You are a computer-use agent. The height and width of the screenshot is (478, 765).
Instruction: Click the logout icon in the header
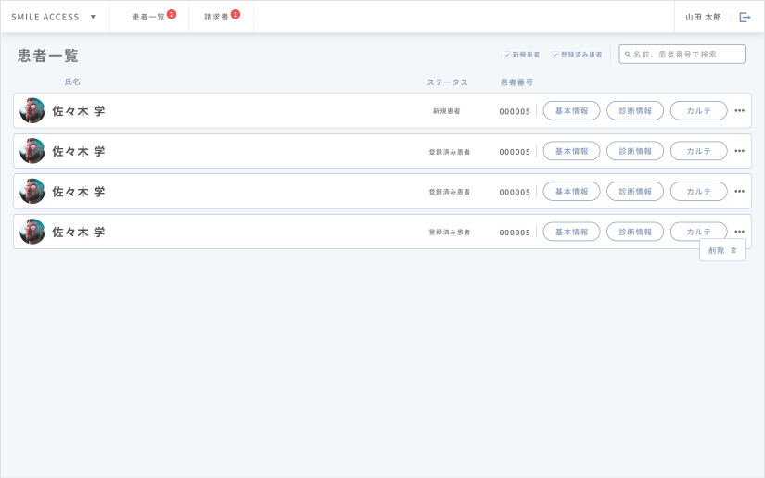coord(745,17)
